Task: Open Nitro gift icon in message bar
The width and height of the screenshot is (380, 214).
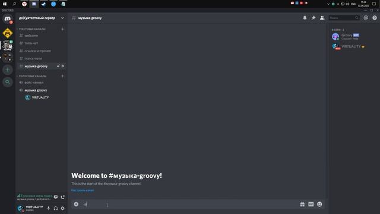Action: 302,204
